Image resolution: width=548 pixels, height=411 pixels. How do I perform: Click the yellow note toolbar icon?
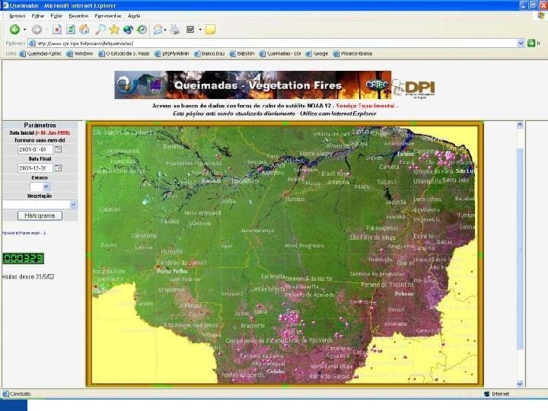tap(210, 30)
